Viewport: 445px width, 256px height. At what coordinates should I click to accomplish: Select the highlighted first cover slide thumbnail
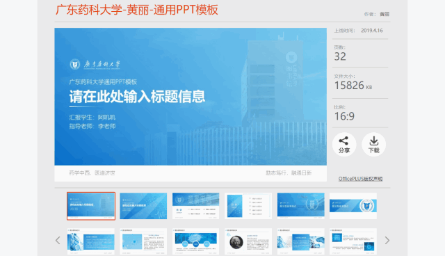pyautogui.click(x=91, y=206)
